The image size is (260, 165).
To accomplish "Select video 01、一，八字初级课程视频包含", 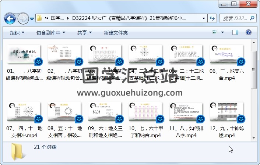I will click(24, 62).
